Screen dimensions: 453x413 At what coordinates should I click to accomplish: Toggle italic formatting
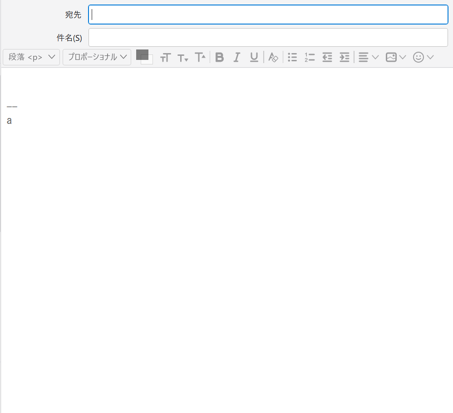(236, 57)
